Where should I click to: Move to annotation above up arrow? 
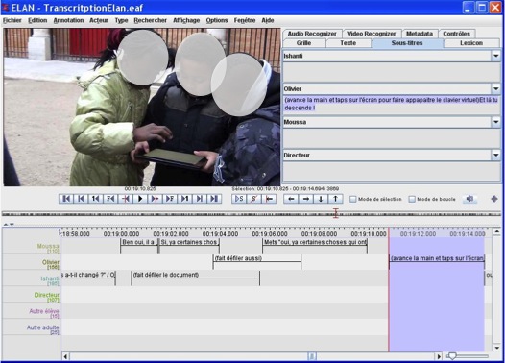[x=335, y=199]
